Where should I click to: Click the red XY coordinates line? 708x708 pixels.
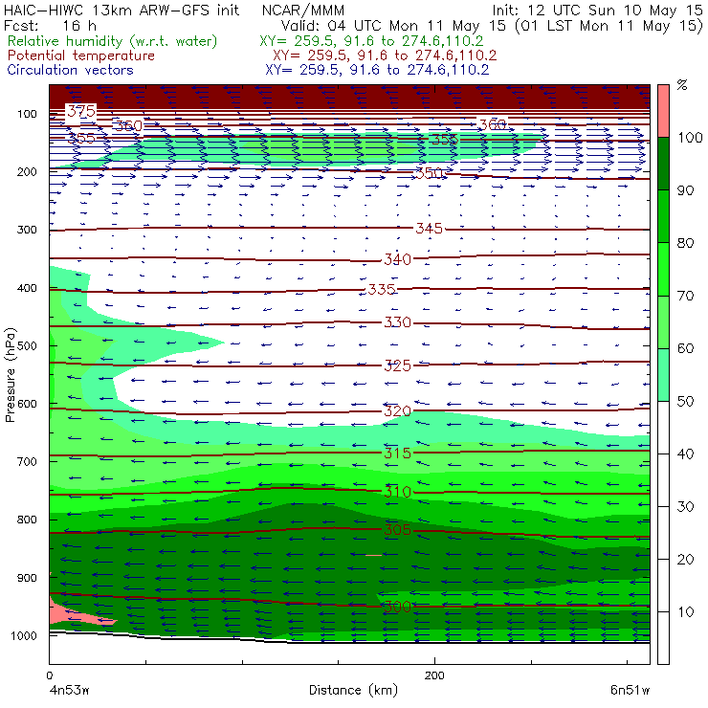click(385, 55)
